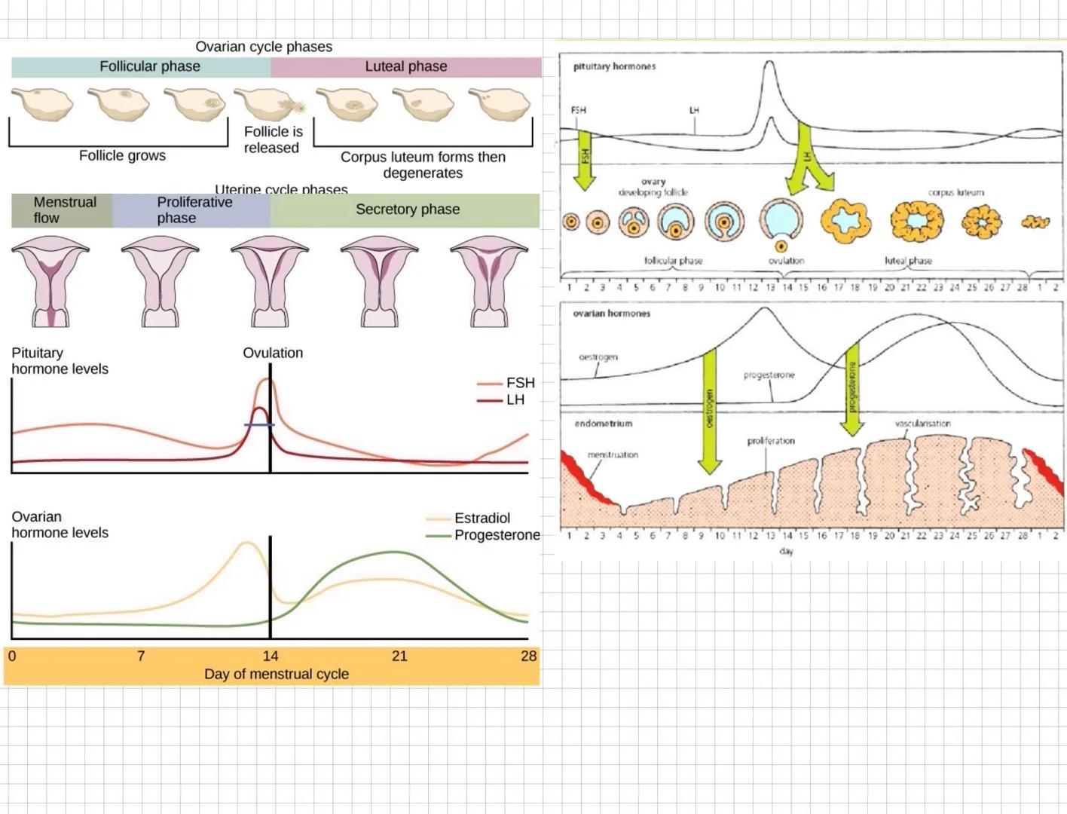
Task: Click the Ovulation marker label
Action: click(272, 353)
